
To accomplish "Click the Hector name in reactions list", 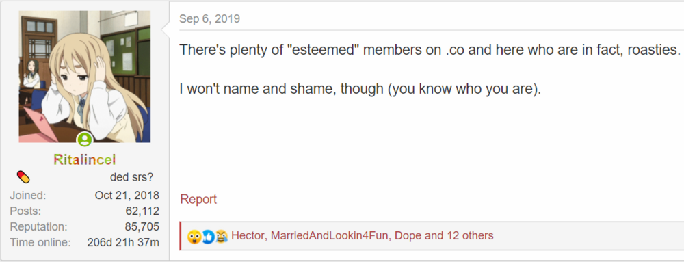I will point(248,236).
